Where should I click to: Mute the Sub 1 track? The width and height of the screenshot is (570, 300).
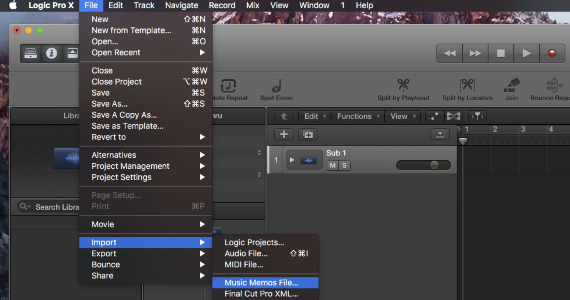(333, 165)
